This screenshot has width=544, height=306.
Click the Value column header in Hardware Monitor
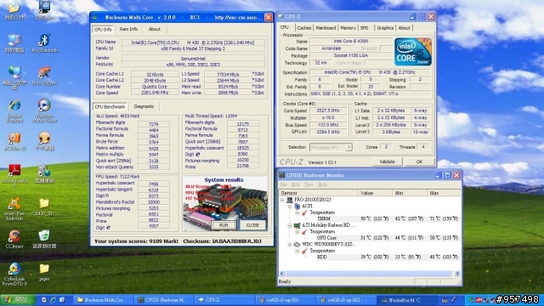point(375,193)
